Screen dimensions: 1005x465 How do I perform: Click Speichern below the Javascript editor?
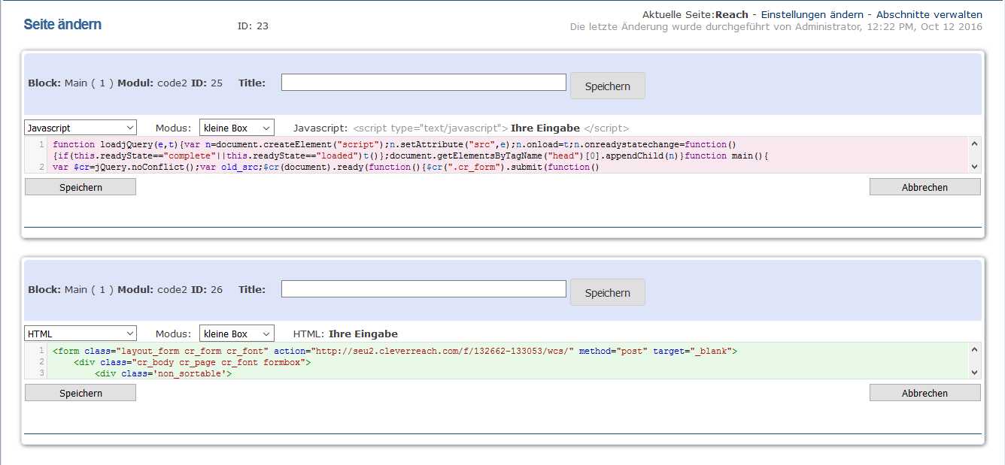coord(80,187)
